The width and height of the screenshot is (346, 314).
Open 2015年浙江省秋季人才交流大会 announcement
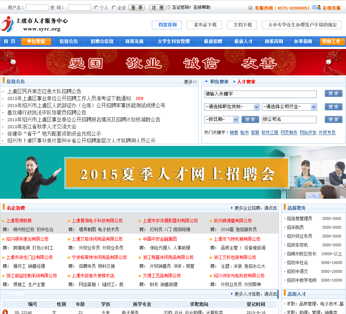tap(42, 127)
